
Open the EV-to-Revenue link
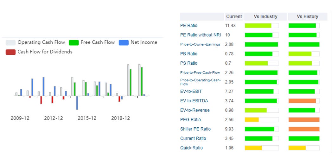click(x=195, y=110)
